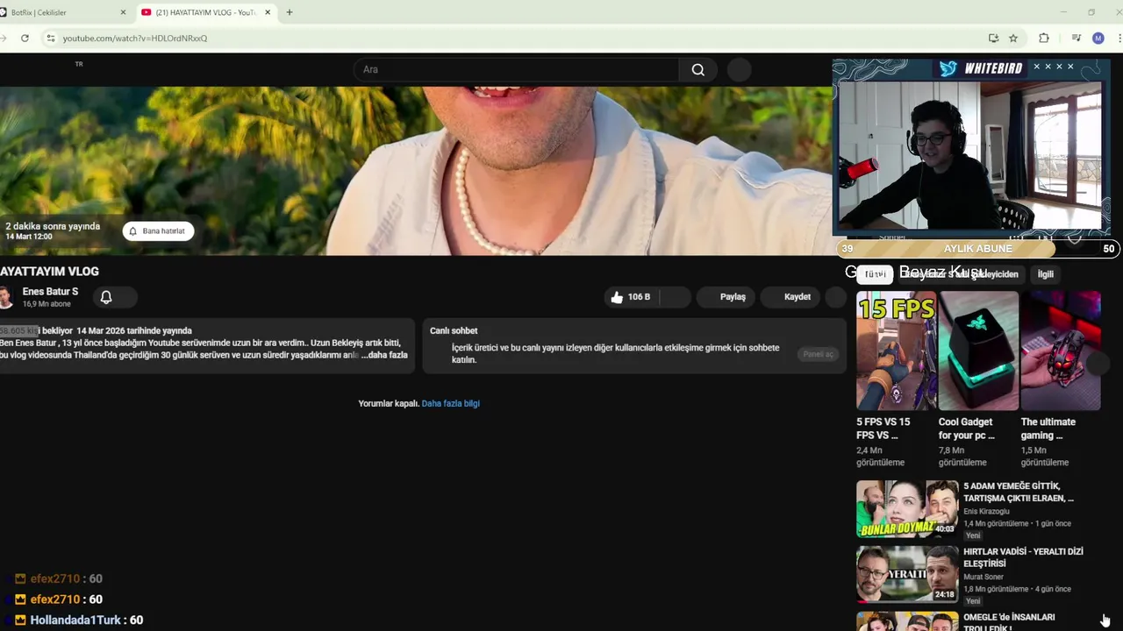The width and height of the screenshot is (1123, 631).
Task: Click the bell notification icon next to Enes Batur S
Action: pos(106,297)
